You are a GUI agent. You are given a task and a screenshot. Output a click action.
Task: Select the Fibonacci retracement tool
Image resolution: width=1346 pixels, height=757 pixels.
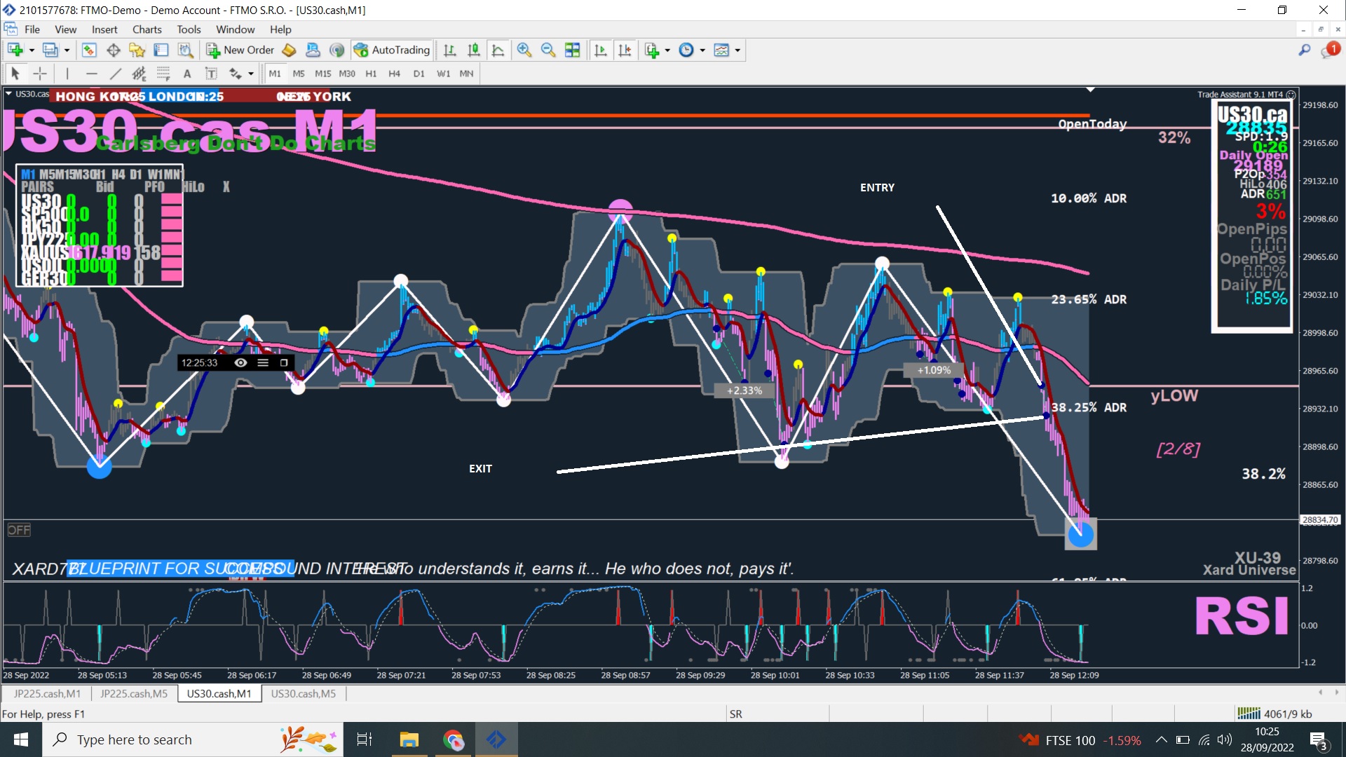(x=163, y=74)
